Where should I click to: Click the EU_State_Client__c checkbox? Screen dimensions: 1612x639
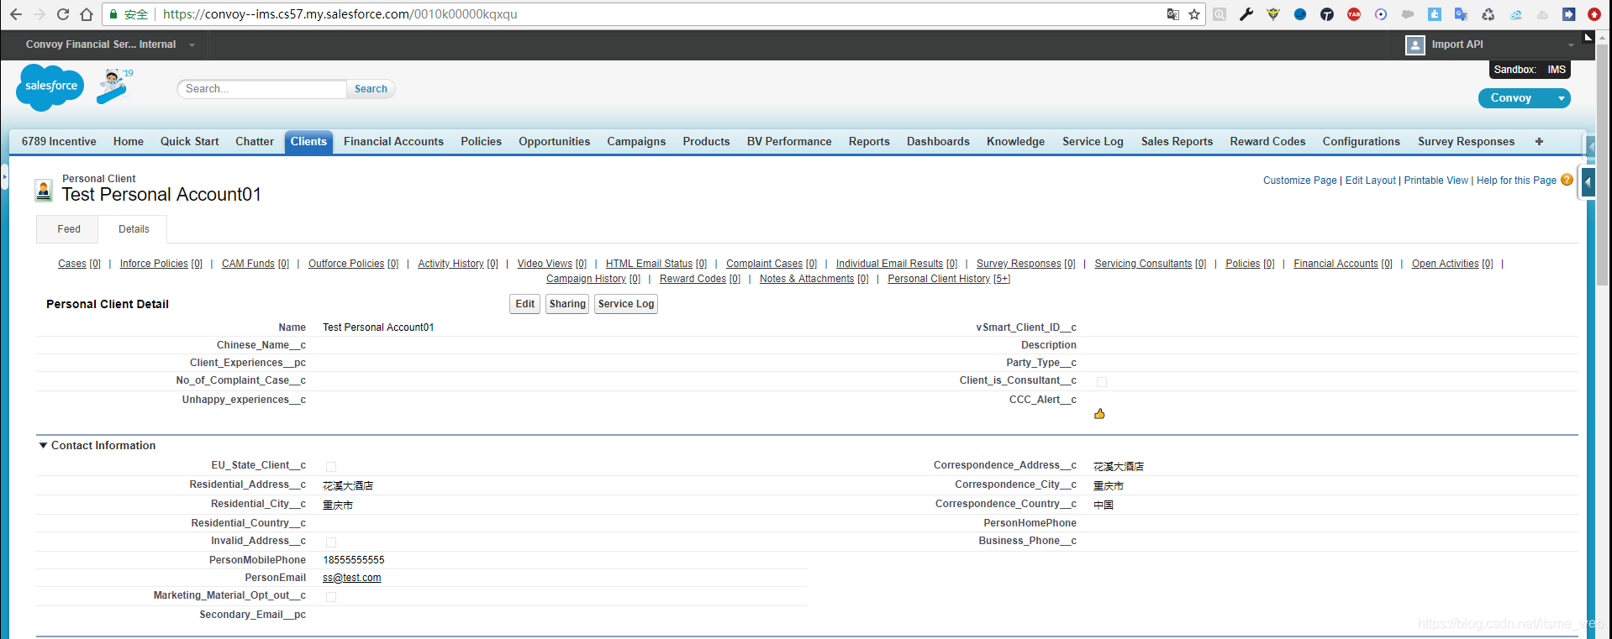click(x=331, y=467)
